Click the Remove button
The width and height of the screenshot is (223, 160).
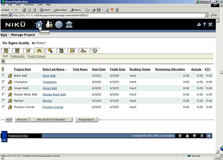pos(22,120)
